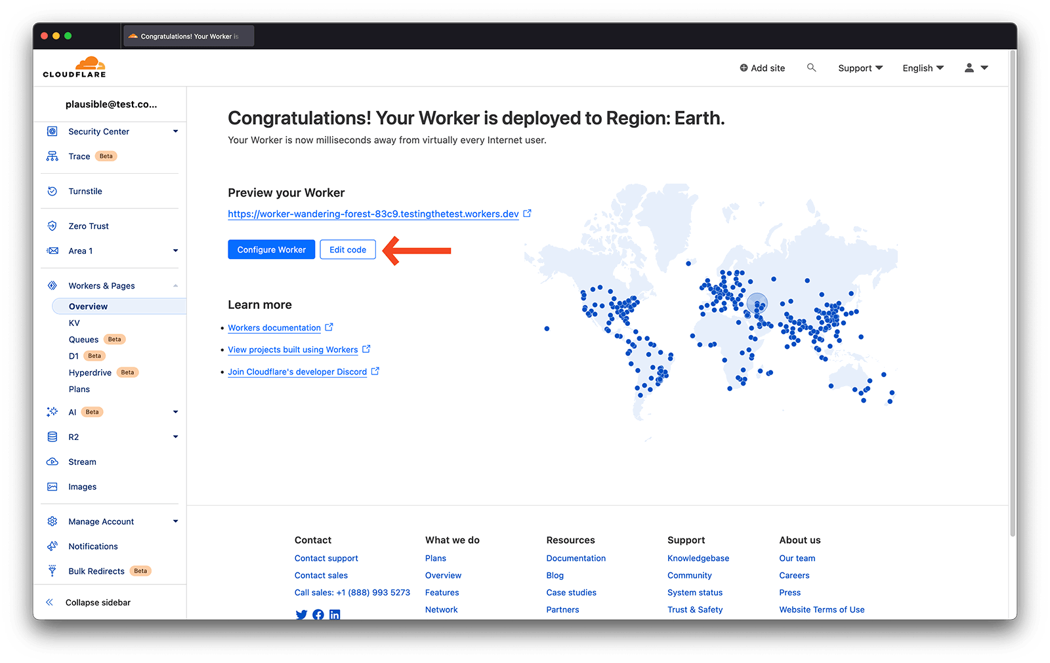Expand the Security Center dropdown arrow

(175, 131)
